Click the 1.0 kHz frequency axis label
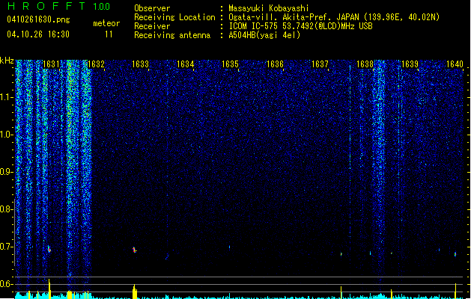471x299 pixels. (x=7, y=135)
